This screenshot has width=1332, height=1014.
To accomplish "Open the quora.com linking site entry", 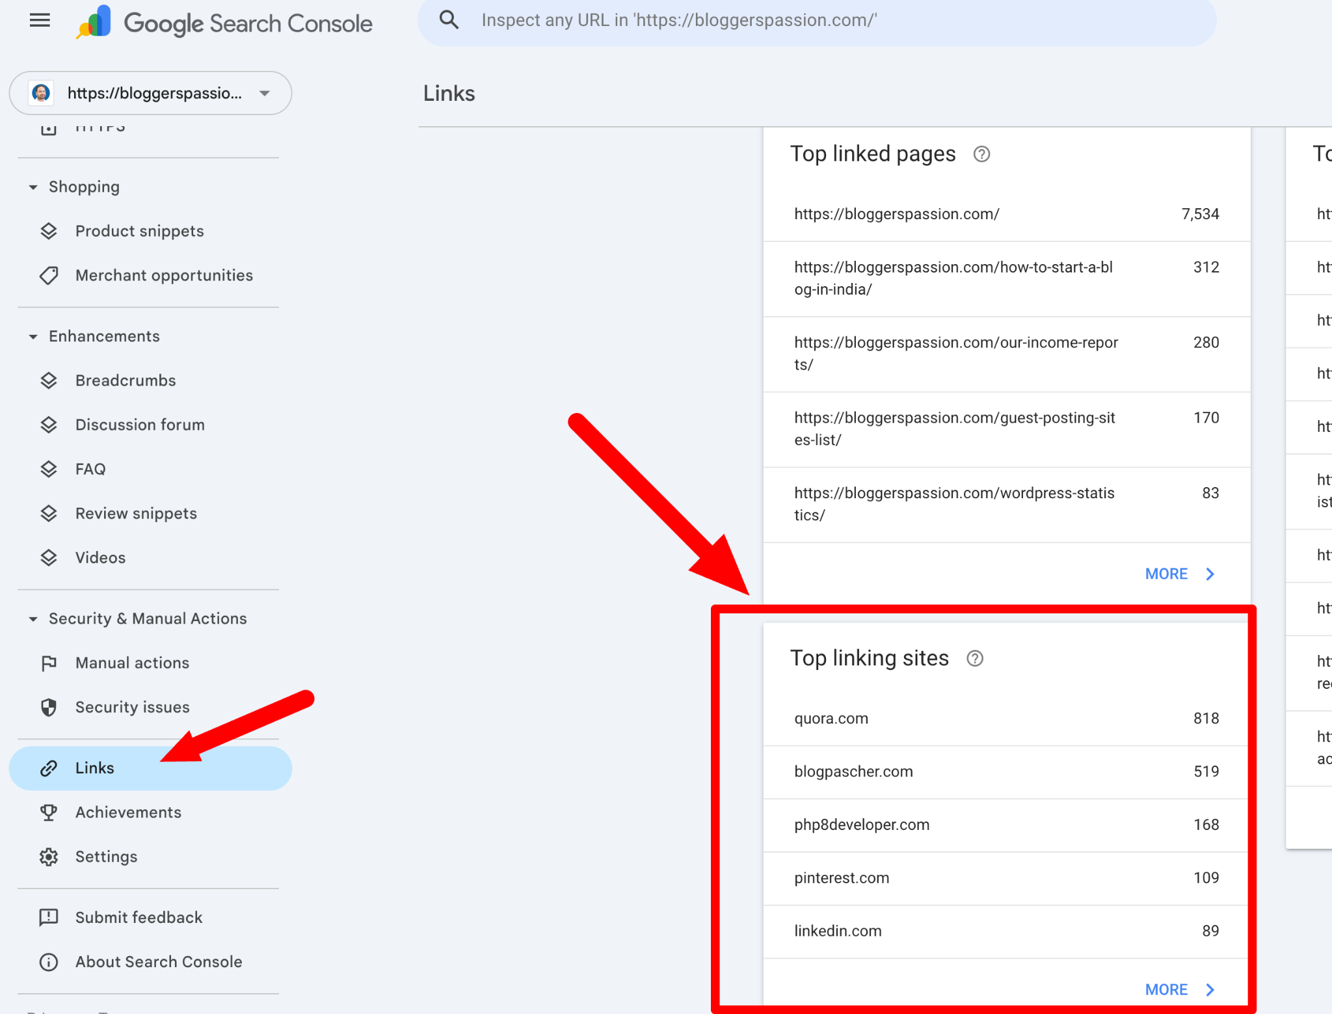I will [x=831, y=718].
